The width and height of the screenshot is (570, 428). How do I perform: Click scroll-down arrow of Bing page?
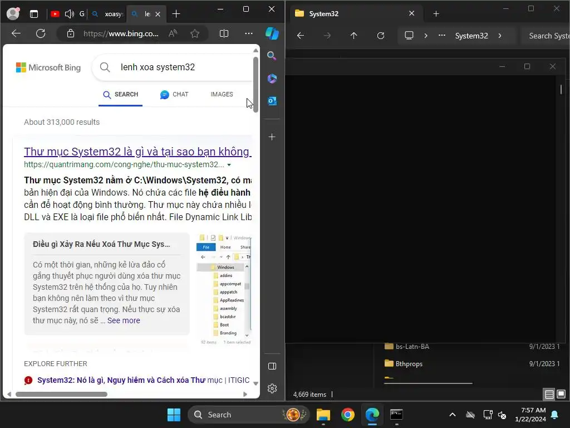(256, 383)
